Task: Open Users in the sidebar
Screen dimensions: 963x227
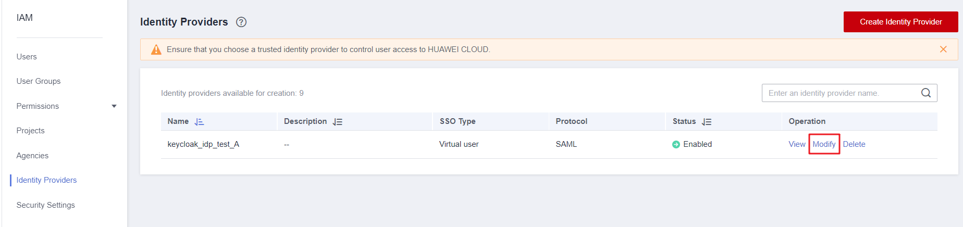Action: 27,57
